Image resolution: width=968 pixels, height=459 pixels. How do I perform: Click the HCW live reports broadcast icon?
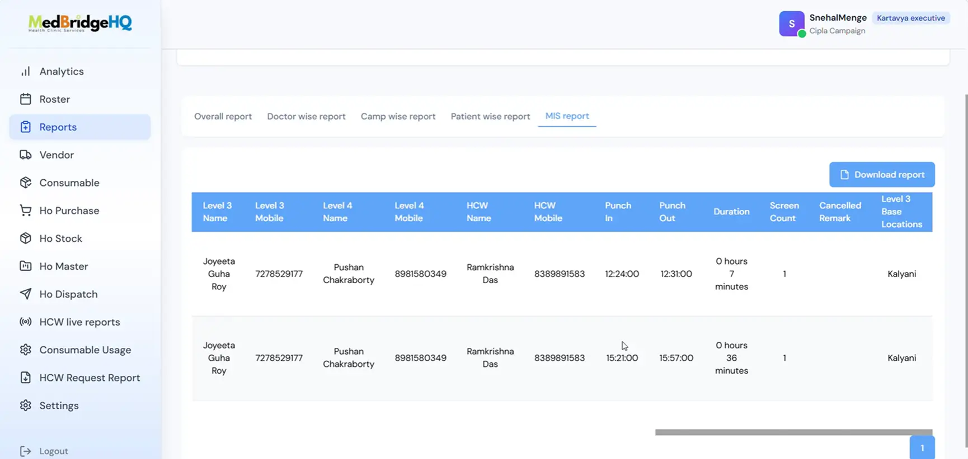(x=26, y=322)
